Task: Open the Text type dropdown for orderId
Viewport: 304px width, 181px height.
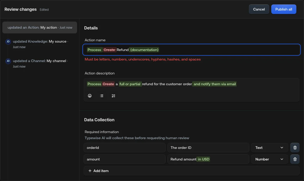Action: [269, 148]
